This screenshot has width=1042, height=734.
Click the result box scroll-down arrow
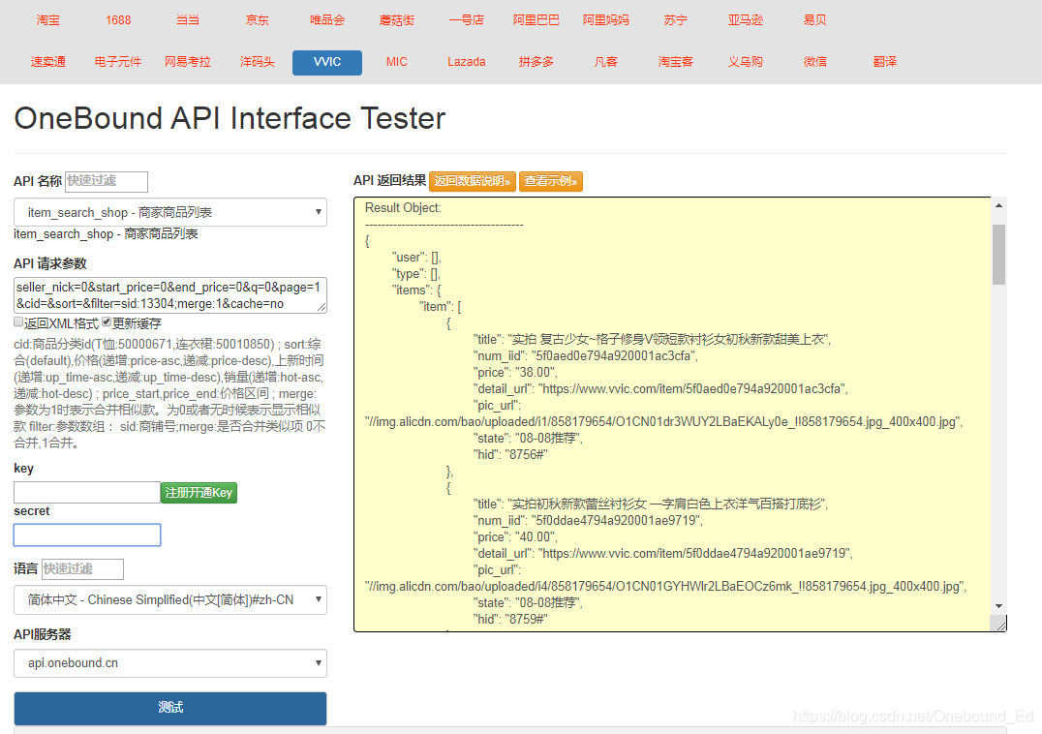coord(998,606)
